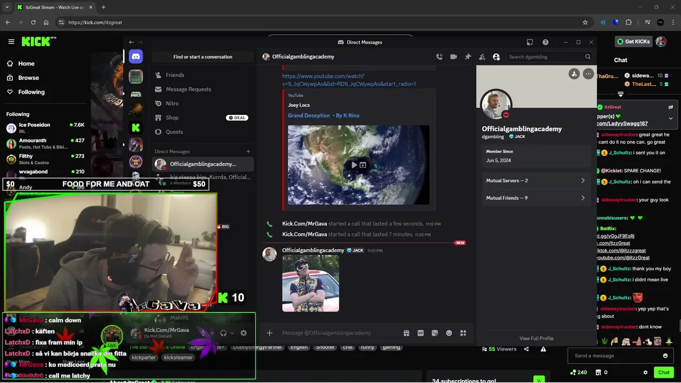This screenshot has height=383, width=681.
Task: Open the Kick server icon in Discord
Action: pyautogui.click(x=136, y=127)
